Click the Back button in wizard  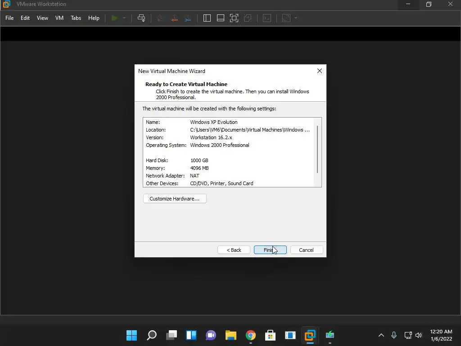pos(234,250)
